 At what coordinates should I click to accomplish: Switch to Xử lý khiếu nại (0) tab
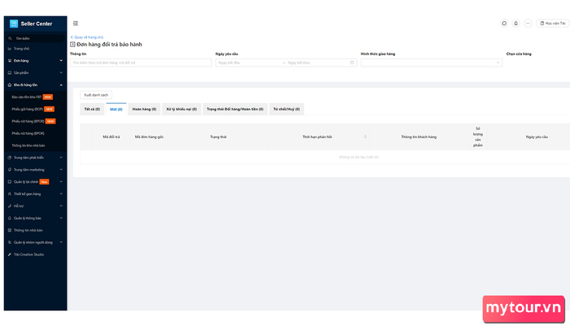(182, 109)
